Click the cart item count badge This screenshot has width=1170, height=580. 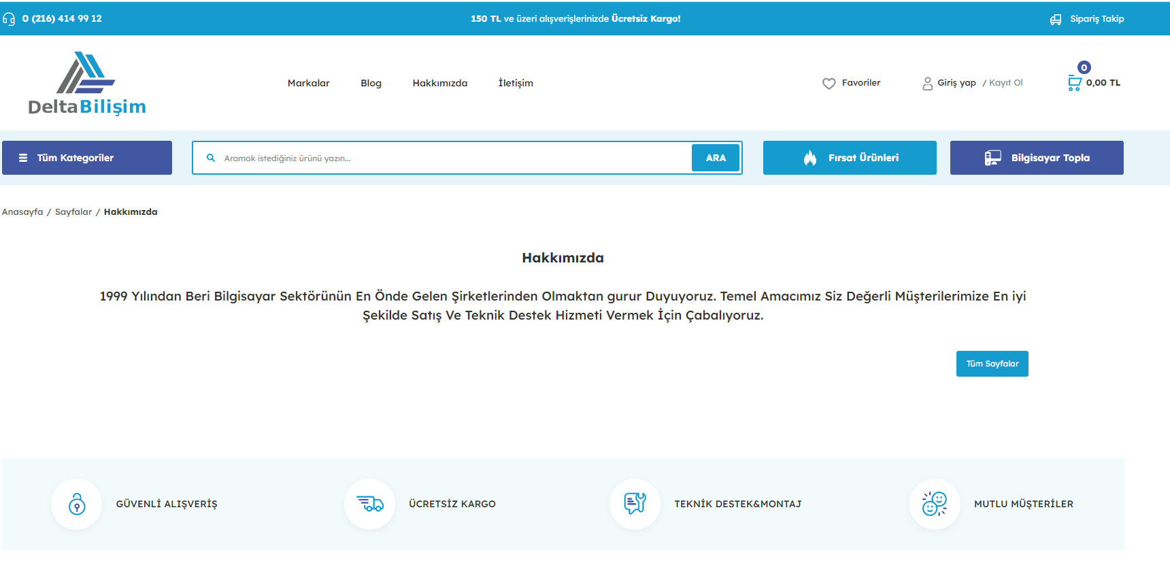(1084, 67)
